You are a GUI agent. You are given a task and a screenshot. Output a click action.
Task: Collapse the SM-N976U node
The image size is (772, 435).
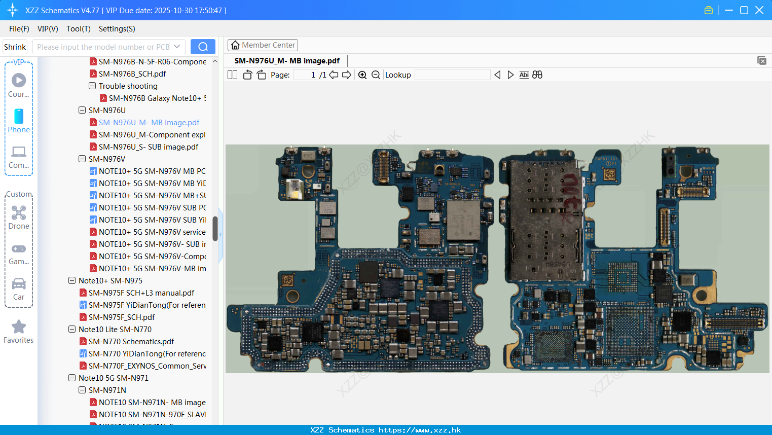pyautogui.click(x=82, y=110)
